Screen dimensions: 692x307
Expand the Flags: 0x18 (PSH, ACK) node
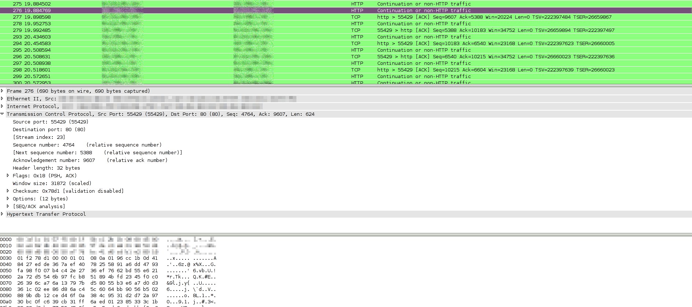(x=8, y=175)
